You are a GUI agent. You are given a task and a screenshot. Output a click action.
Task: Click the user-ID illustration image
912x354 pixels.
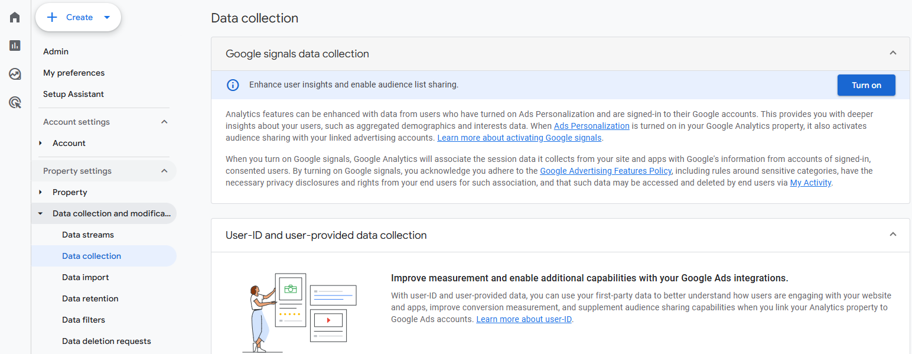pyautogui.click(x=300, y=312)
